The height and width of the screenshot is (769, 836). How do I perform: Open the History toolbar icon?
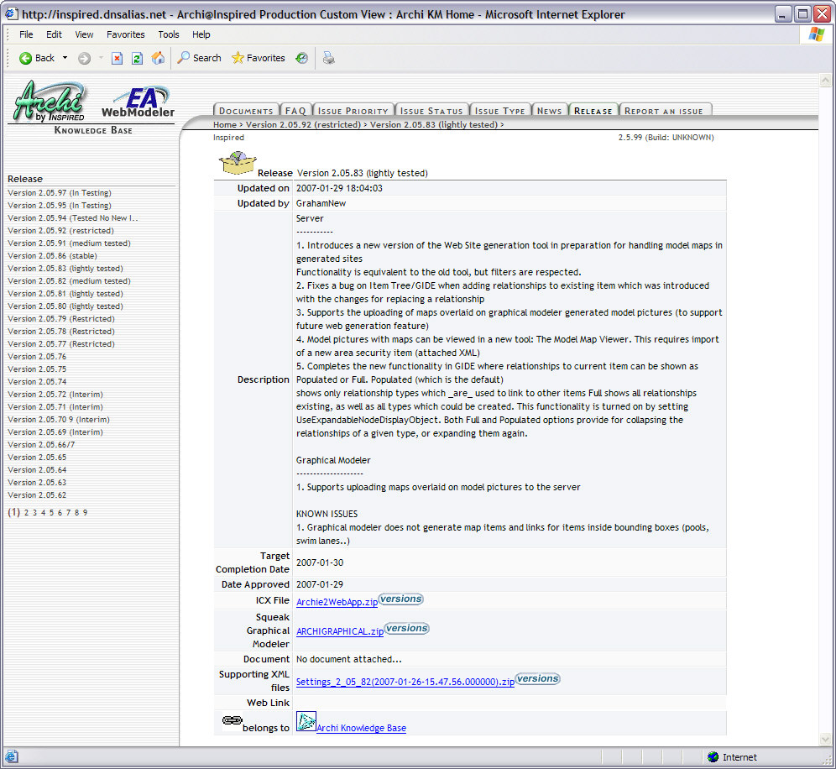[x=301, y=58]
